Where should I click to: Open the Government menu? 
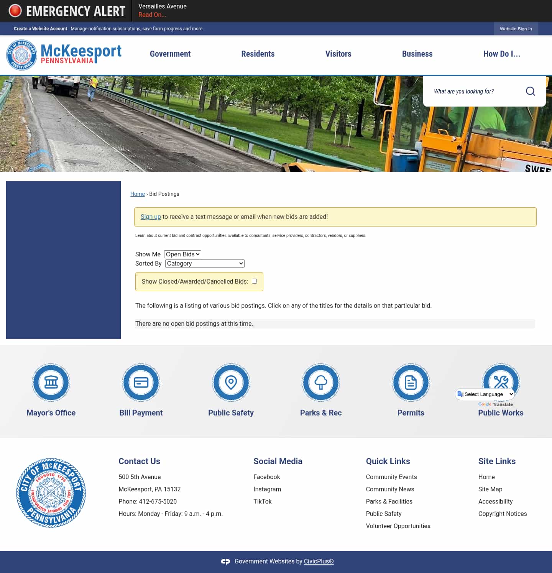(x=170, y=54)
